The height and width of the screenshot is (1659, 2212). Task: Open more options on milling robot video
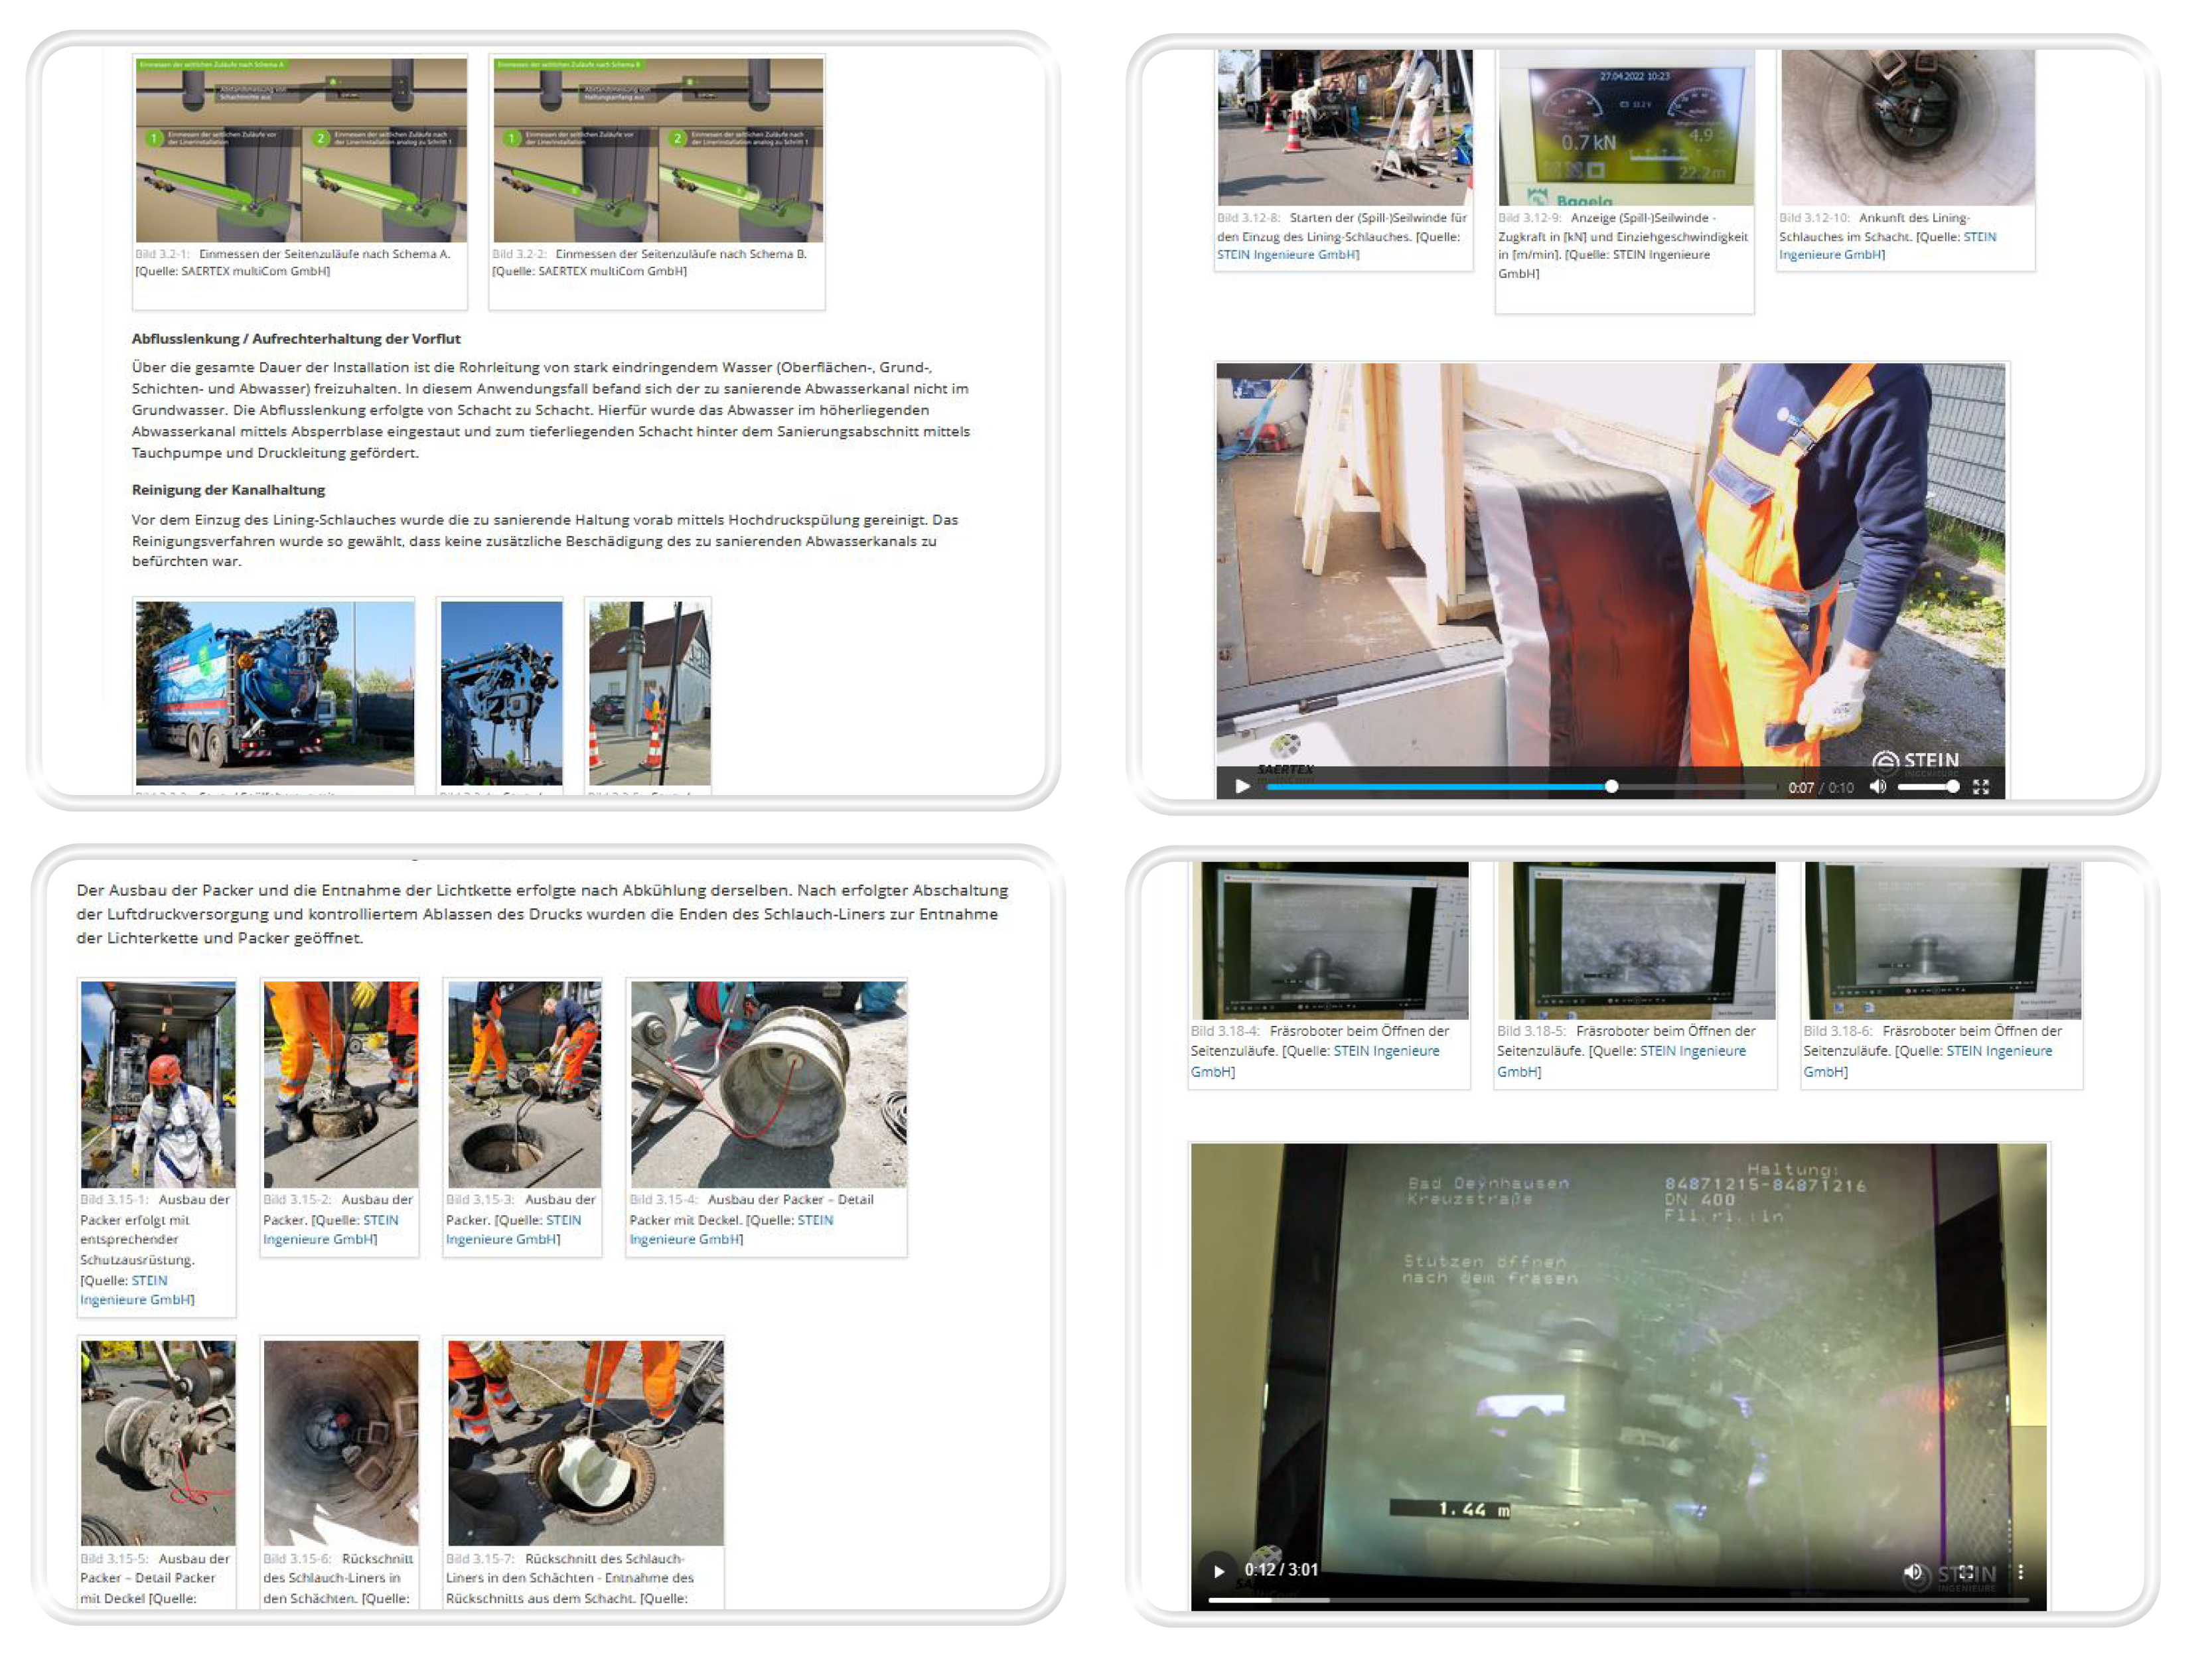tap(2021, 1572)
